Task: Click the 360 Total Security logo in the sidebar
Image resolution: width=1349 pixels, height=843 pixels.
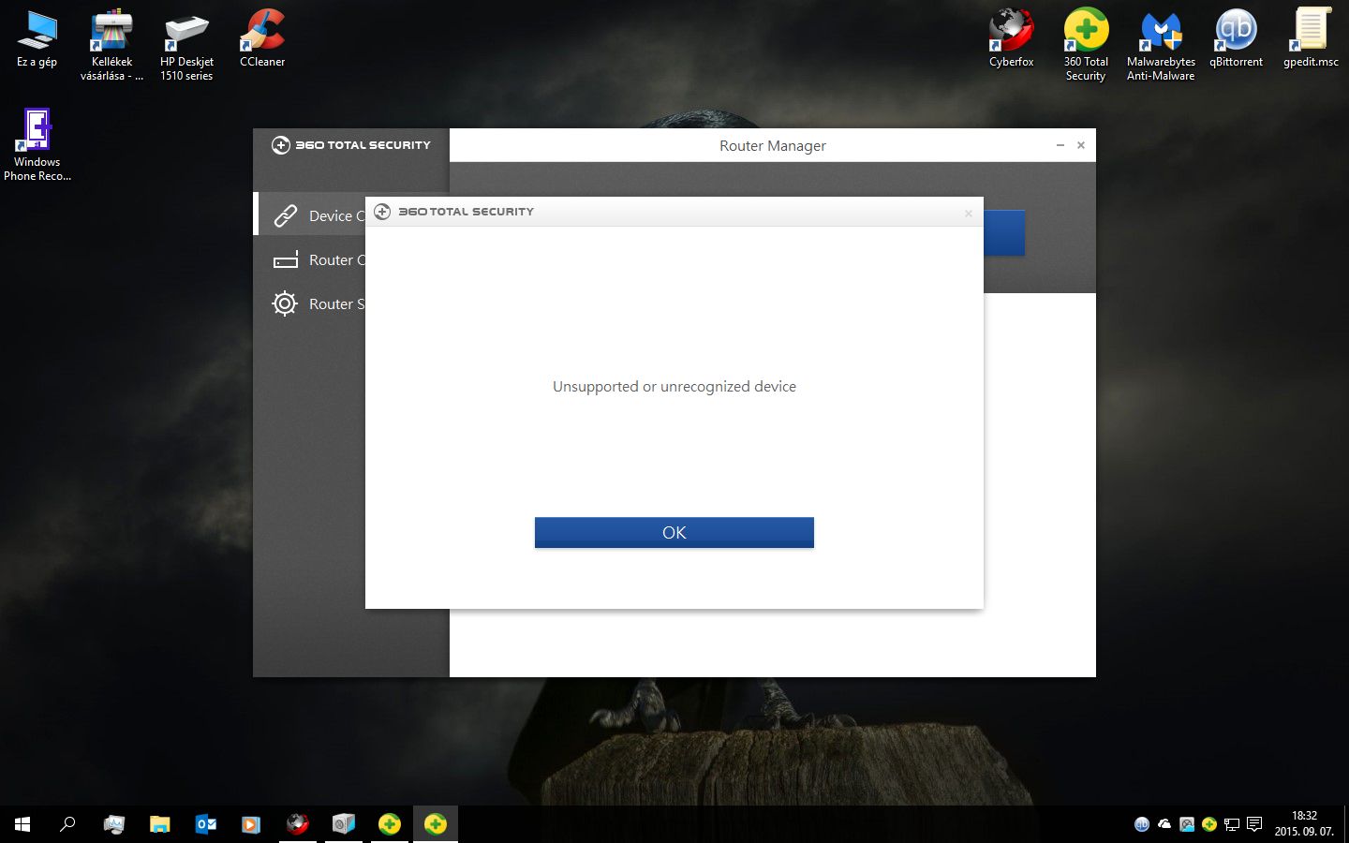Action: [350, 145]
